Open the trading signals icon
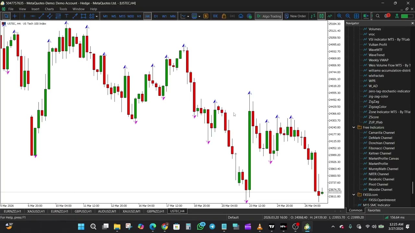Image resolution: width=415 pixels, height=233 pixels. [x=232, y=16]
